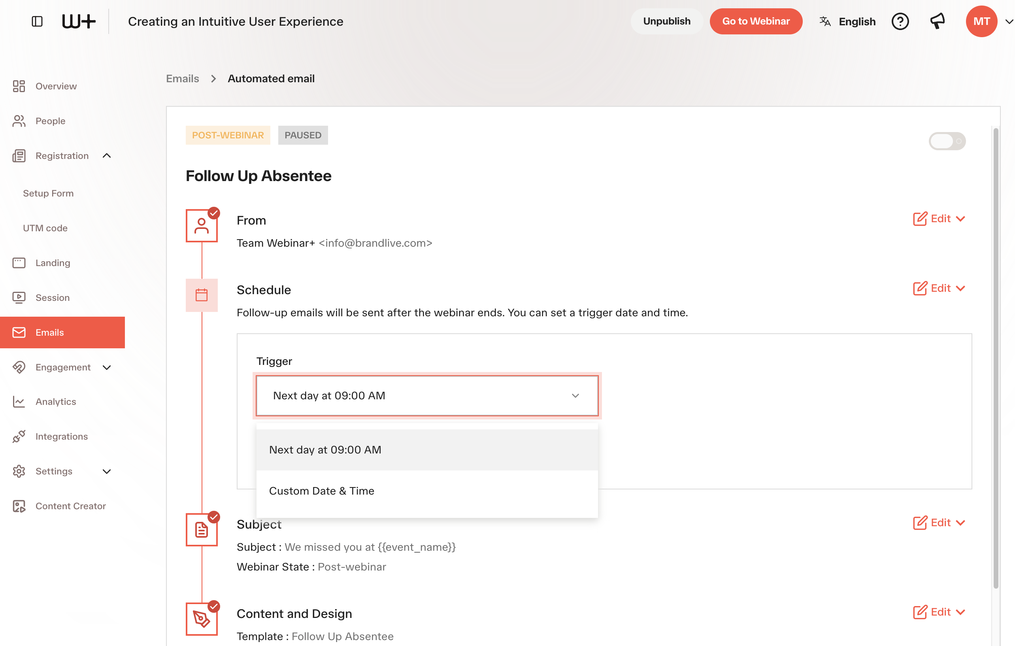Viewport: 1015px width, 646px height.
Task: Expand the Edit menu for Subject
Action: click(x=939, y=523)
